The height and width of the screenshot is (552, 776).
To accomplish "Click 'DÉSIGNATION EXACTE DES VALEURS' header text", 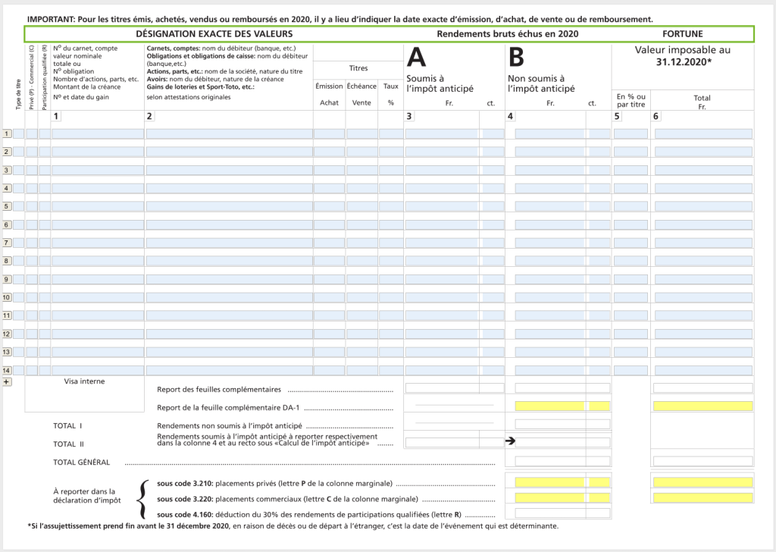I will (x=214, y=34).
